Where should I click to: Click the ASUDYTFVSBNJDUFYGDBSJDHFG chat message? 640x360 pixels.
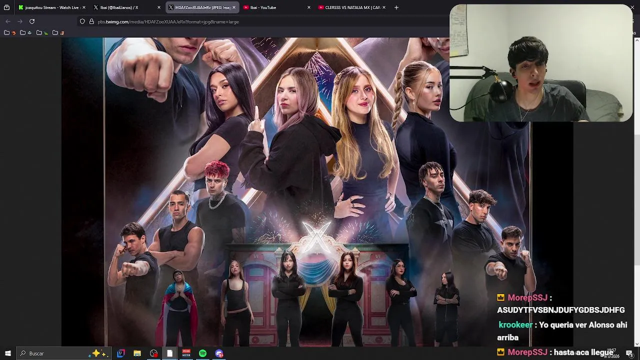tap(561, 310)
